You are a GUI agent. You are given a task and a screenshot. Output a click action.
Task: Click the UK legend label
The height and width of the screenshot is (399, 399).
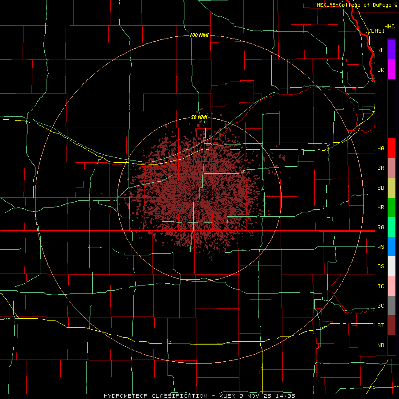[380, 70]
